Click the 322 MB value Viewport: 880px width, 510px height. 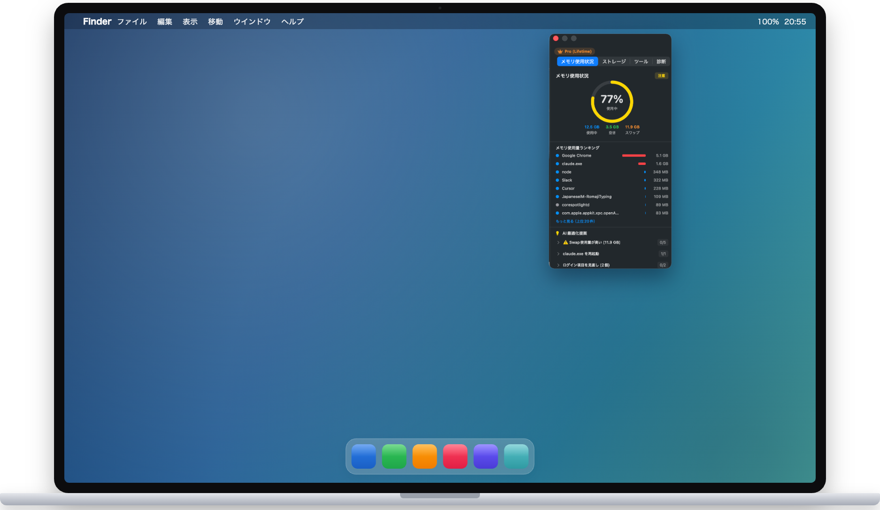[661, 180]
